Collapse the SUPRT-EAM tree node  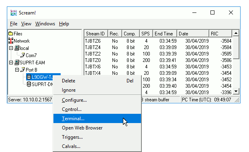tap(11, 62)
